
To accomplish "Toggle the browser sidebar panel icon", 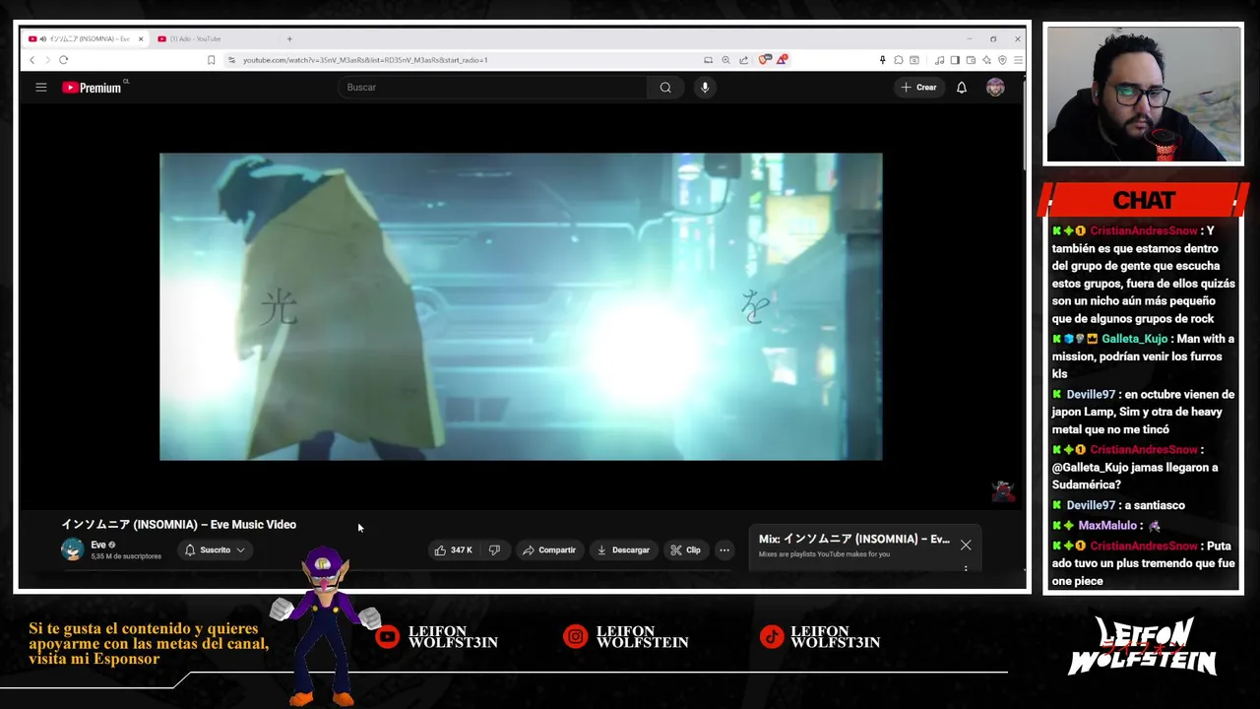I will click(x=955, y=60).
